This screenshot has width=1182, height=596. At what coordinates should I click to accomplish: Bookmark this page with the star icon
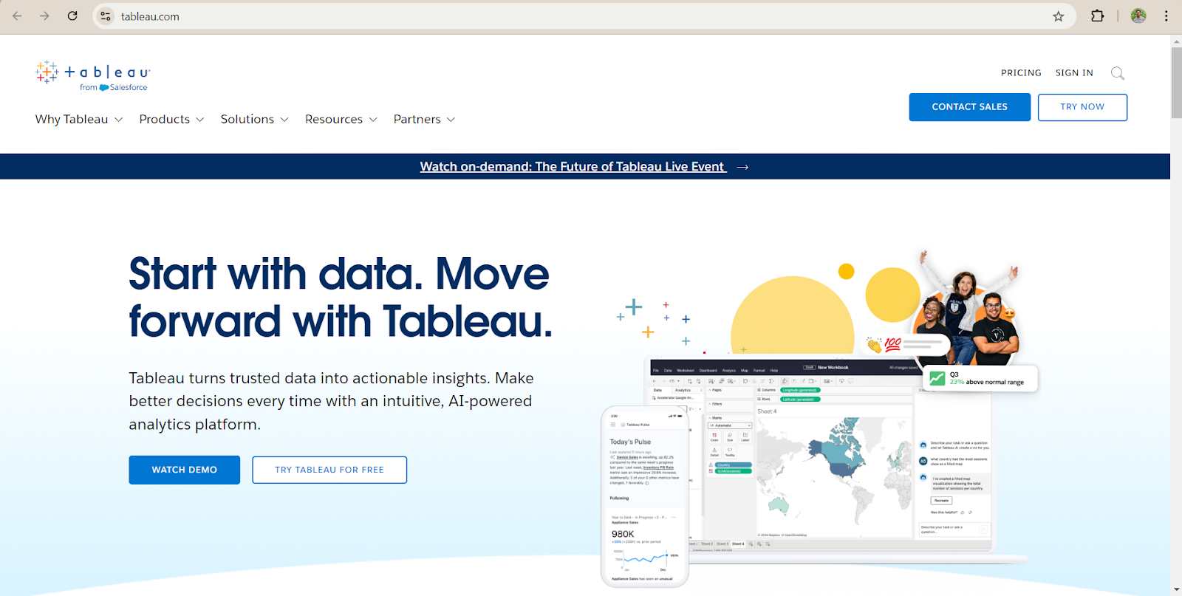pyautogui.click(x=1058, y=16)
